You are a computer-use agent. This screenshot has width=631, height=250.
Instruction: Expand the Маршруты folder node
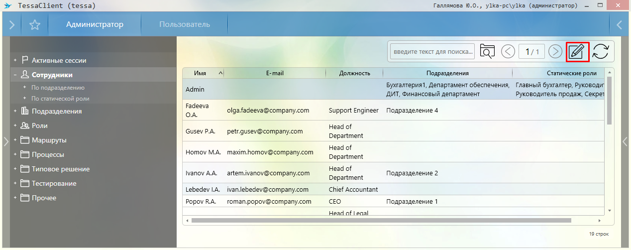click(15, 140)
